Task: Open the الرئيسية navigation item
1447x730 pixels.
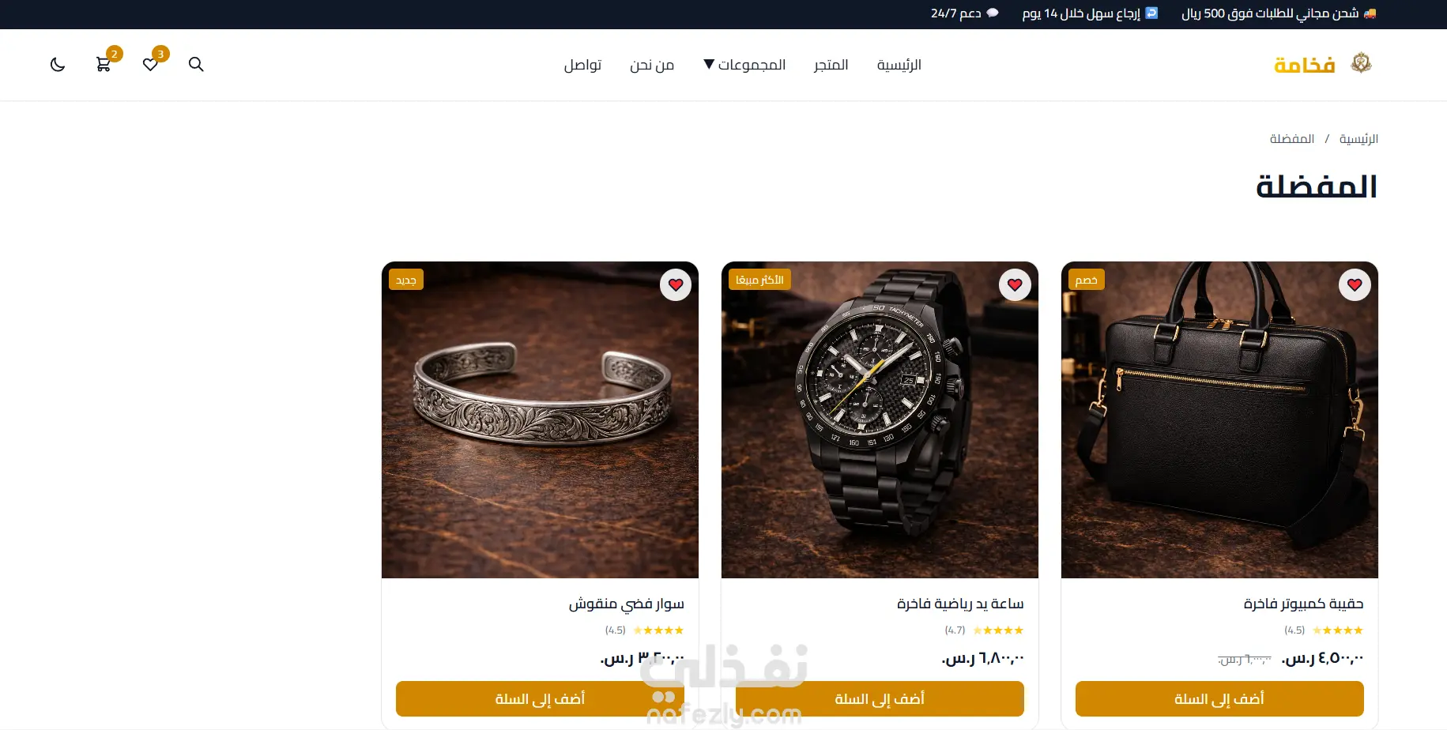Action: tap(899, 65)
